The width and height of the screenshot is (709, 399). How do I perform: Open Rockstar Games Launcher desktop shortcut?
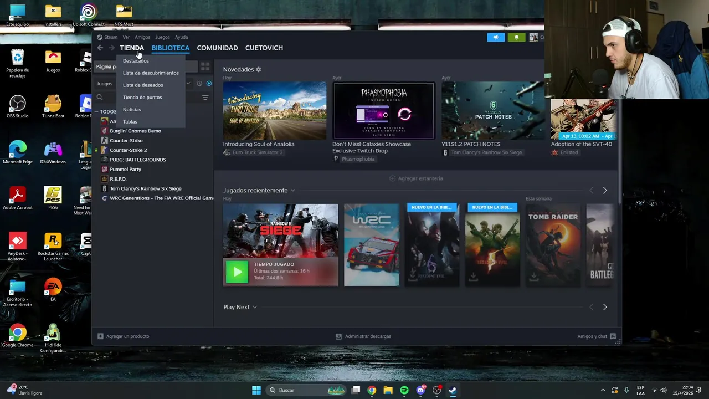(53, 247)
